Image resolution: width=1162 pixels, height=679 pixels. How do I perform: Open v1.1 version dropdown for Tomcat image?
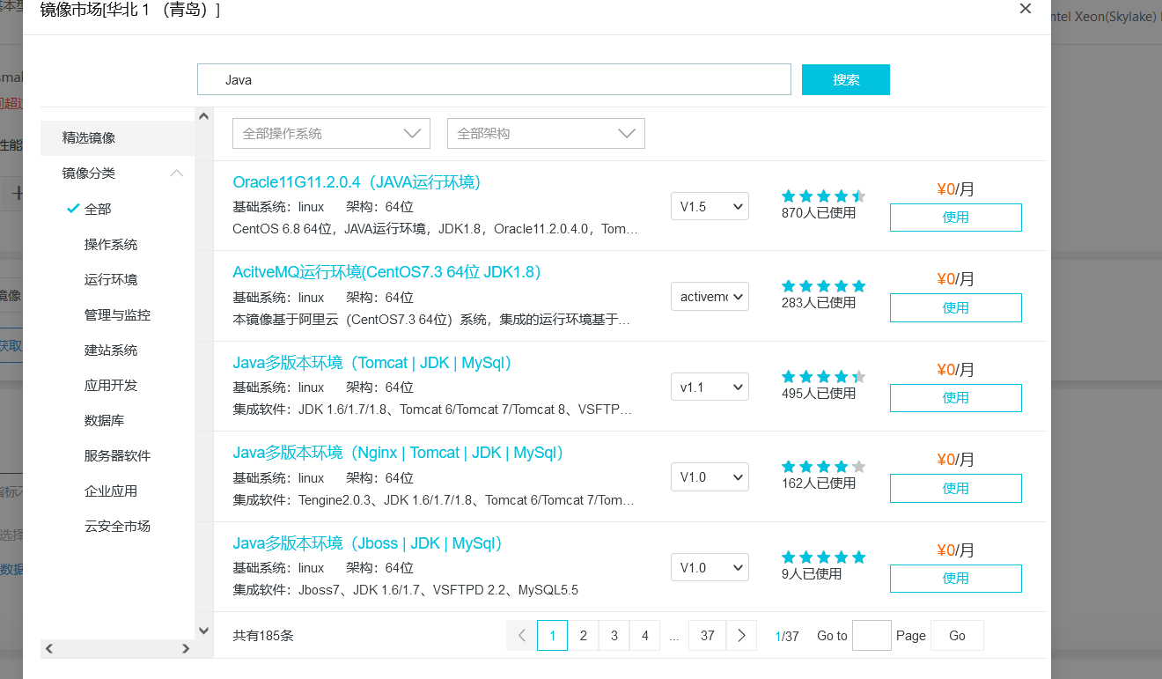(x=710, y=387)
